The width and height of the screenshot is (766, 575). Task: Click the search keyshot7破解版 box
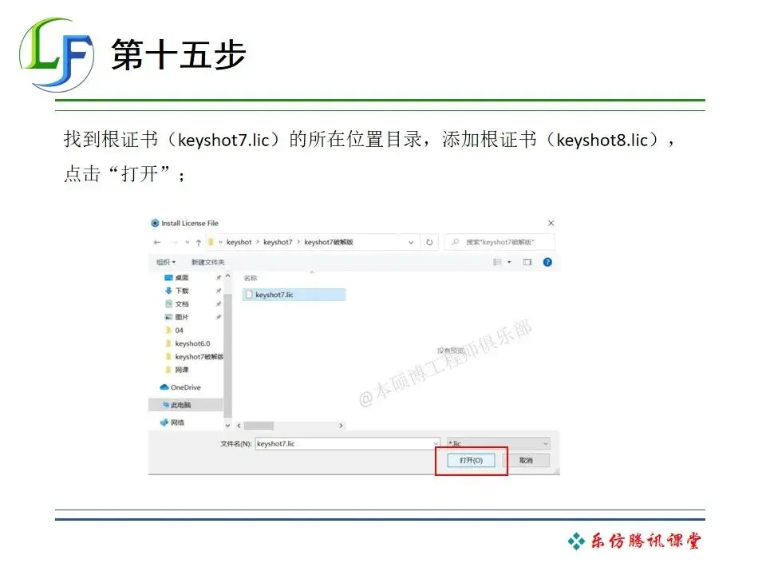499,242
